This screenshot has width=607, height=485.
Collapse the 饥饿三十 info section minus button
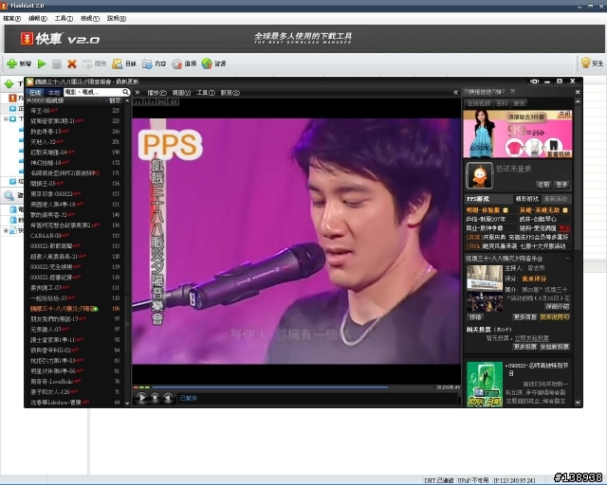coord(567,258)
